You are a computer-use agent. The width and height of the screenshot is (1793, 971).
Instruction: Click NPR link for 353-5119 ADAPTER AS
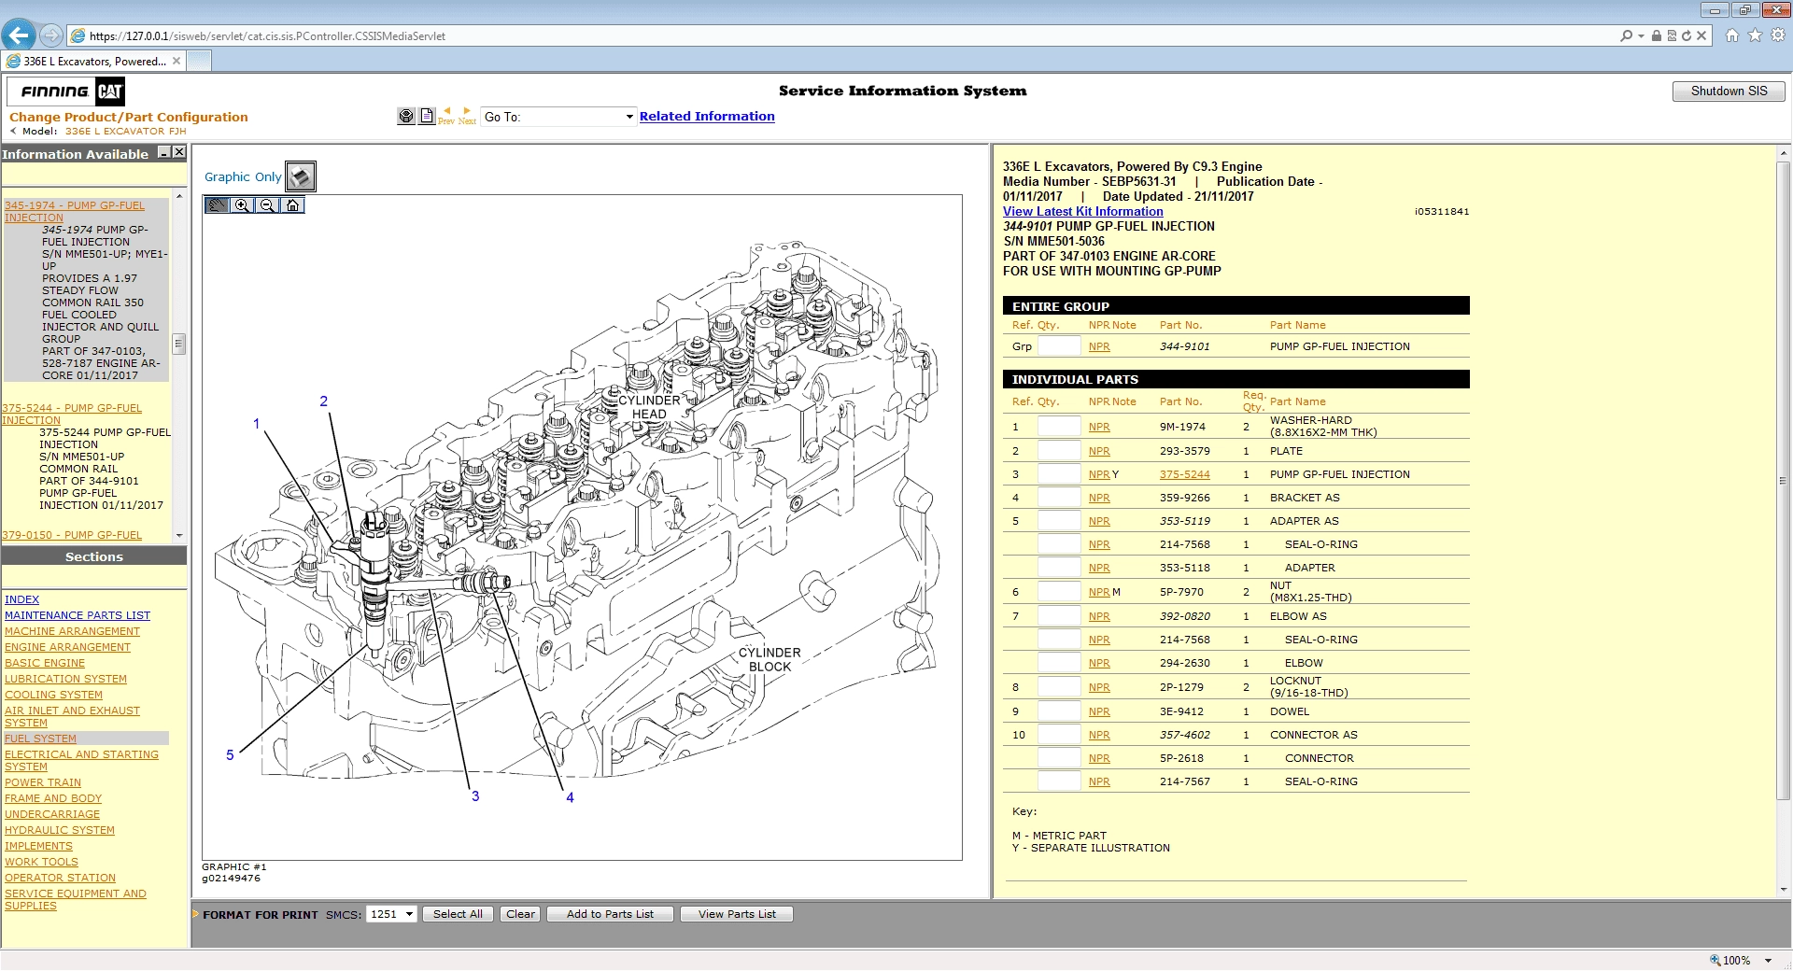(1099, 521)
